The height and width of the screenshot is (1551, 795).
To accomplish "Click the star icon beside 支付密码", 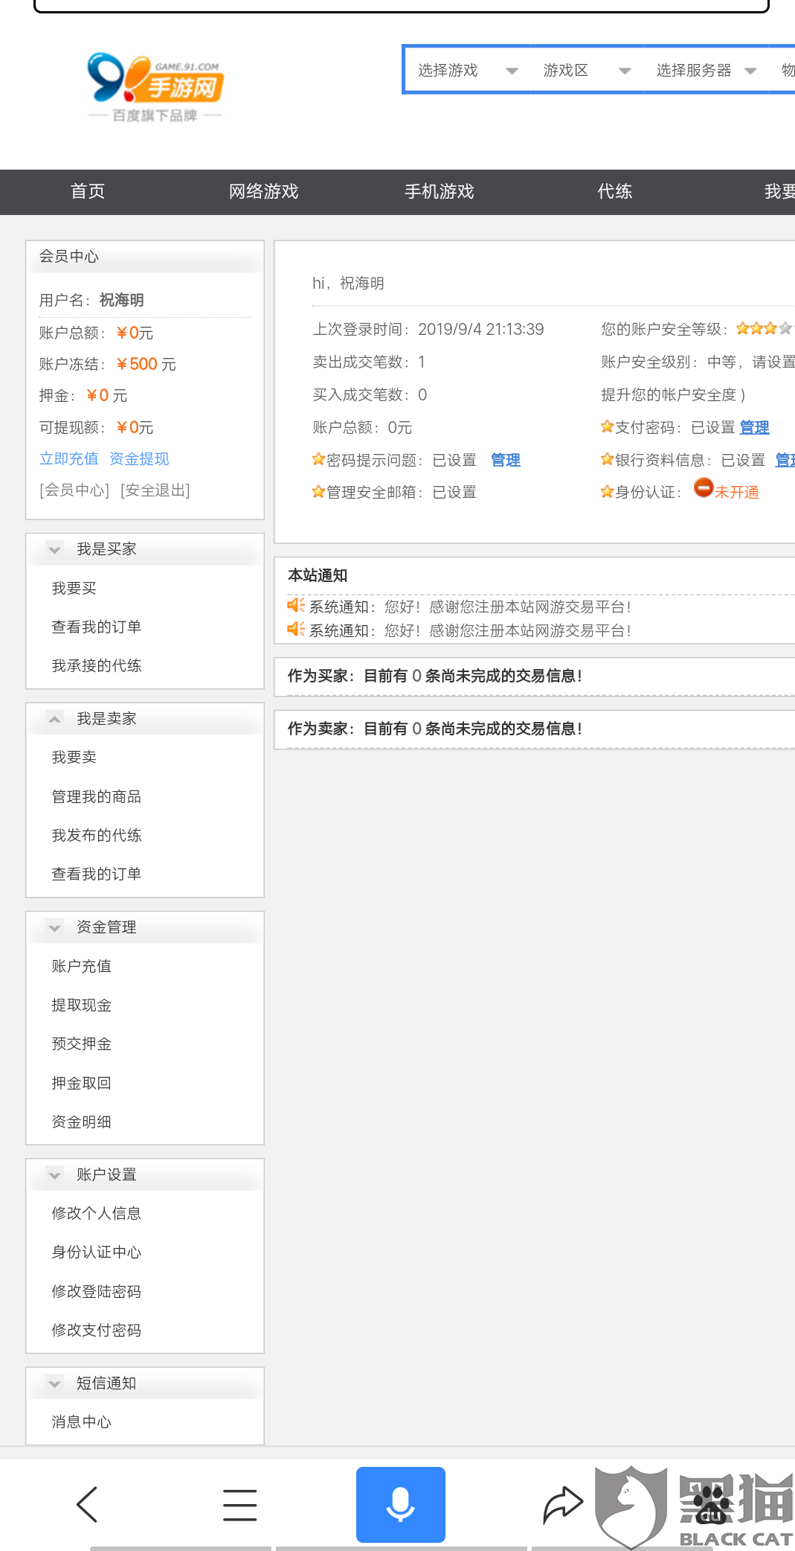I will coord(607,426).
